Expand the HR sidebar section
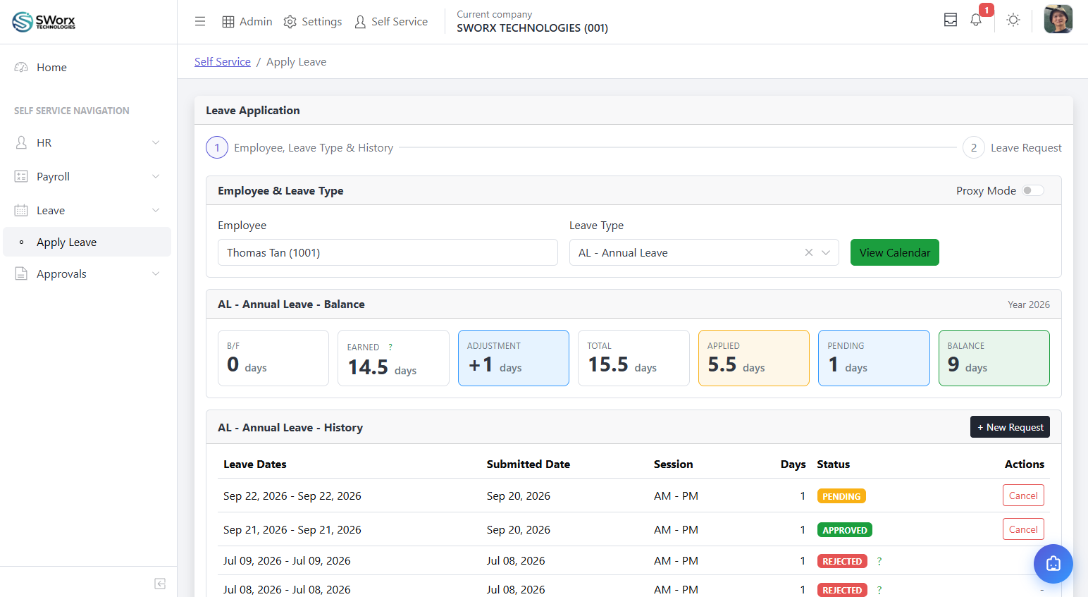The height and width of the screenshot is (597, 1088). 87,143
